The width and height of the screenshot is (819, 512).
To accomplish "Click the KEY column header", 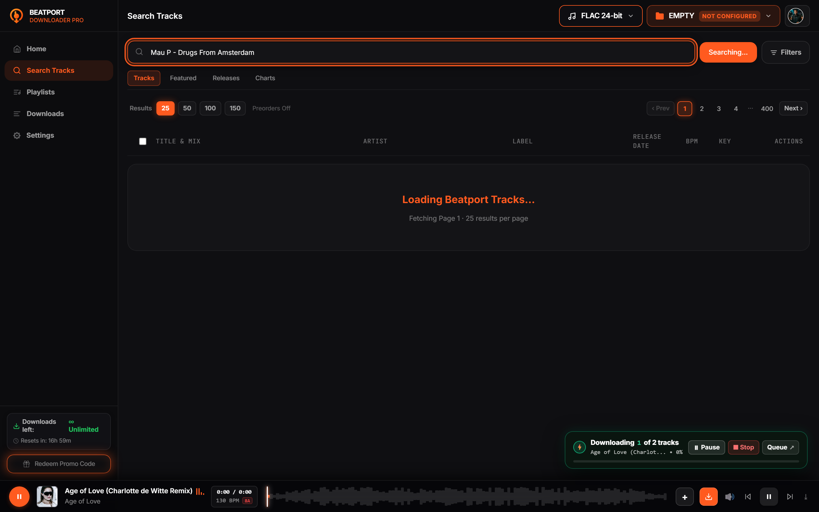I will coord(725,141).
